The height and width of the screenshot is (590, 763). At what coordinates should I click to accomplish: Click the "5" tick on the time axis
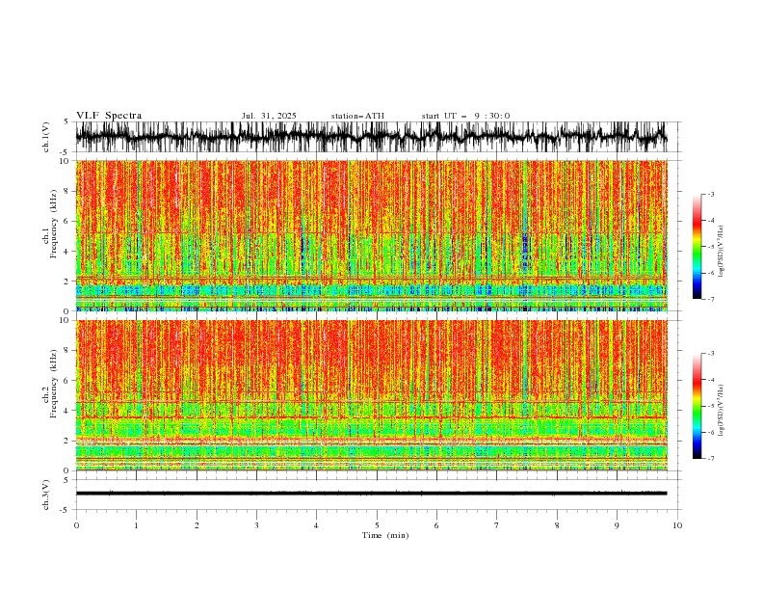click(377, 525)
